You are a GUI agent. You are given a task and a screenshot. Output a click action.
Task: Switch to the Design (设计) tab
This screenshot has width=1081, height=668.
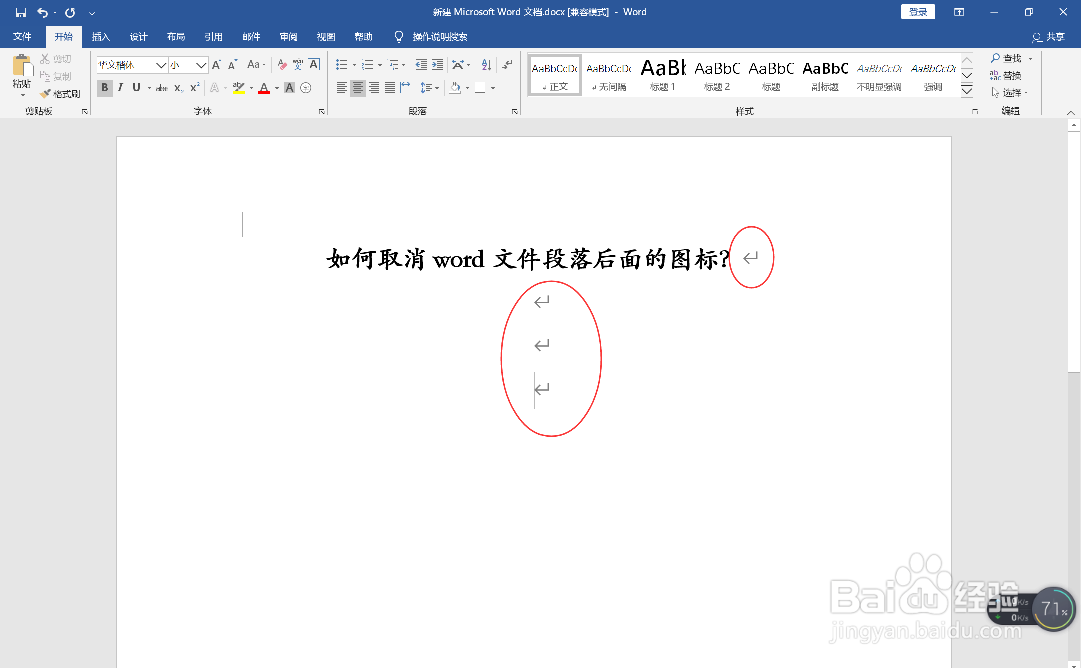pos(138,37)
